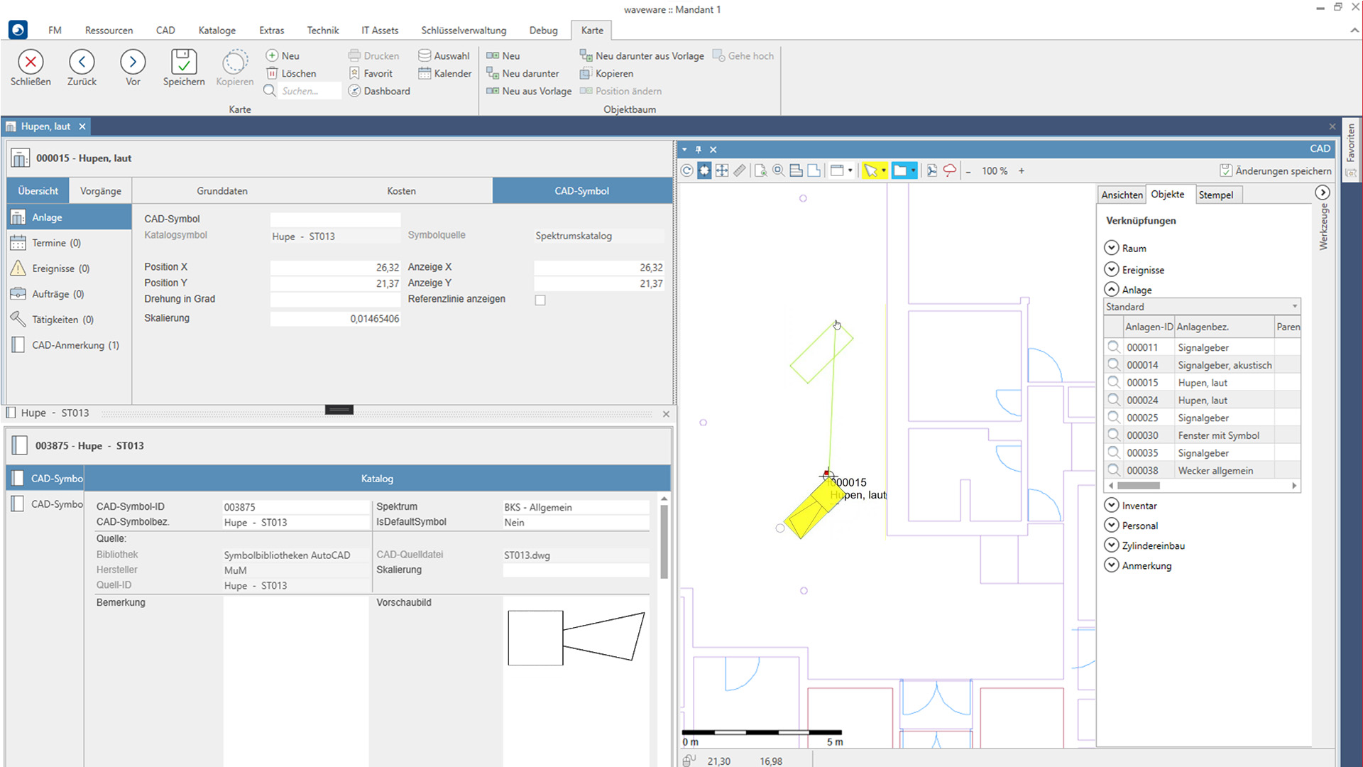Screen dimensions: 1363x767
Task: Click the Speichern save icon
Action: click(x=183, y=62)
